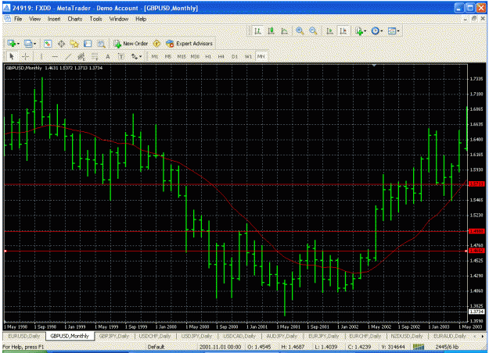Open the Charts menu

pyautogui.click(x=75, y=19)
